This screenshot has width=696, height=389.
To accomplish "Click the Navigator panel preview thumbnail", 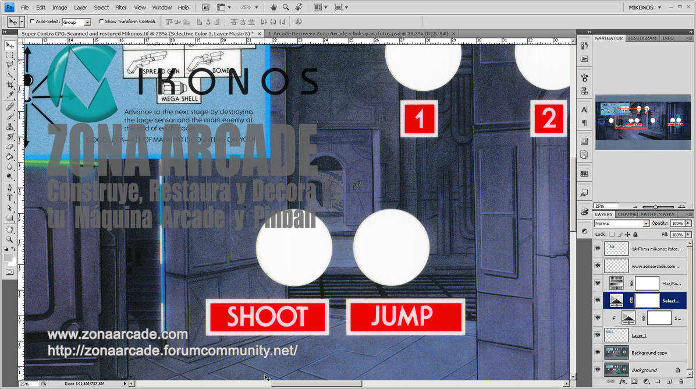I will tap(642, 122).
